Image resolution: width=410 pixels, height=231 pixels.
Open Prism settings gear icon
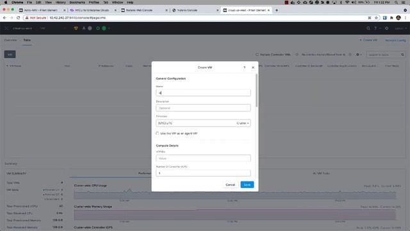386,28
